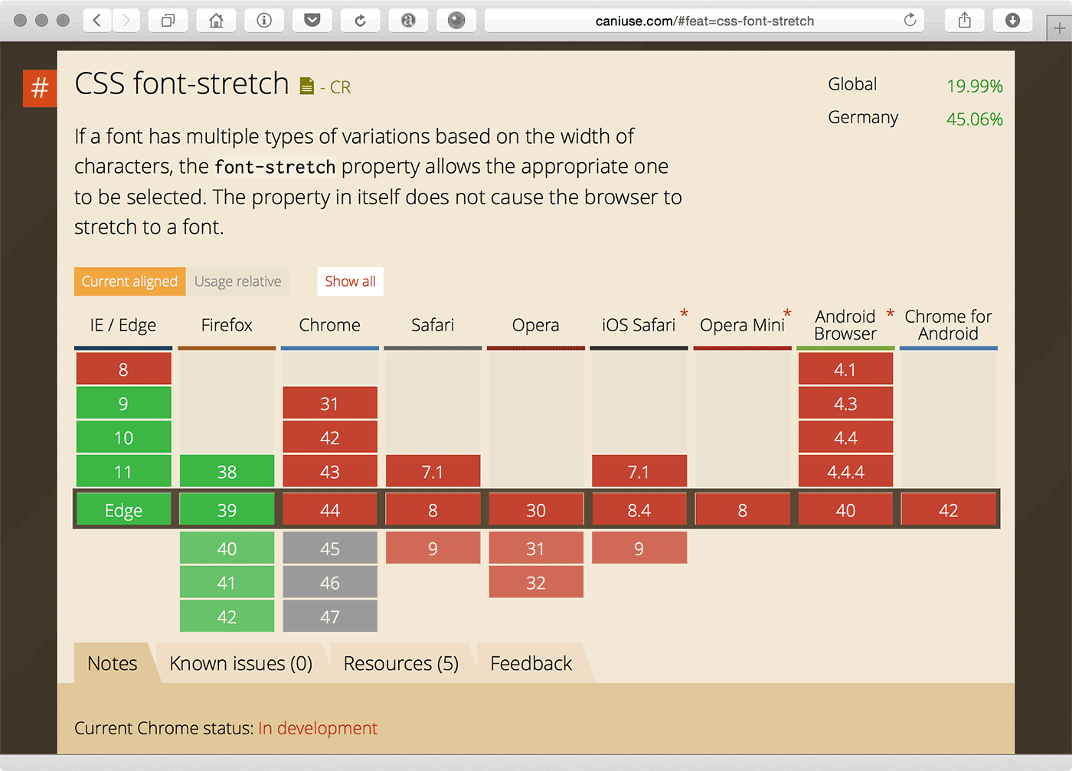Screen dimensions: 1072x771
Task: Click the orange hash permalink icon
Action: (40, 88)
